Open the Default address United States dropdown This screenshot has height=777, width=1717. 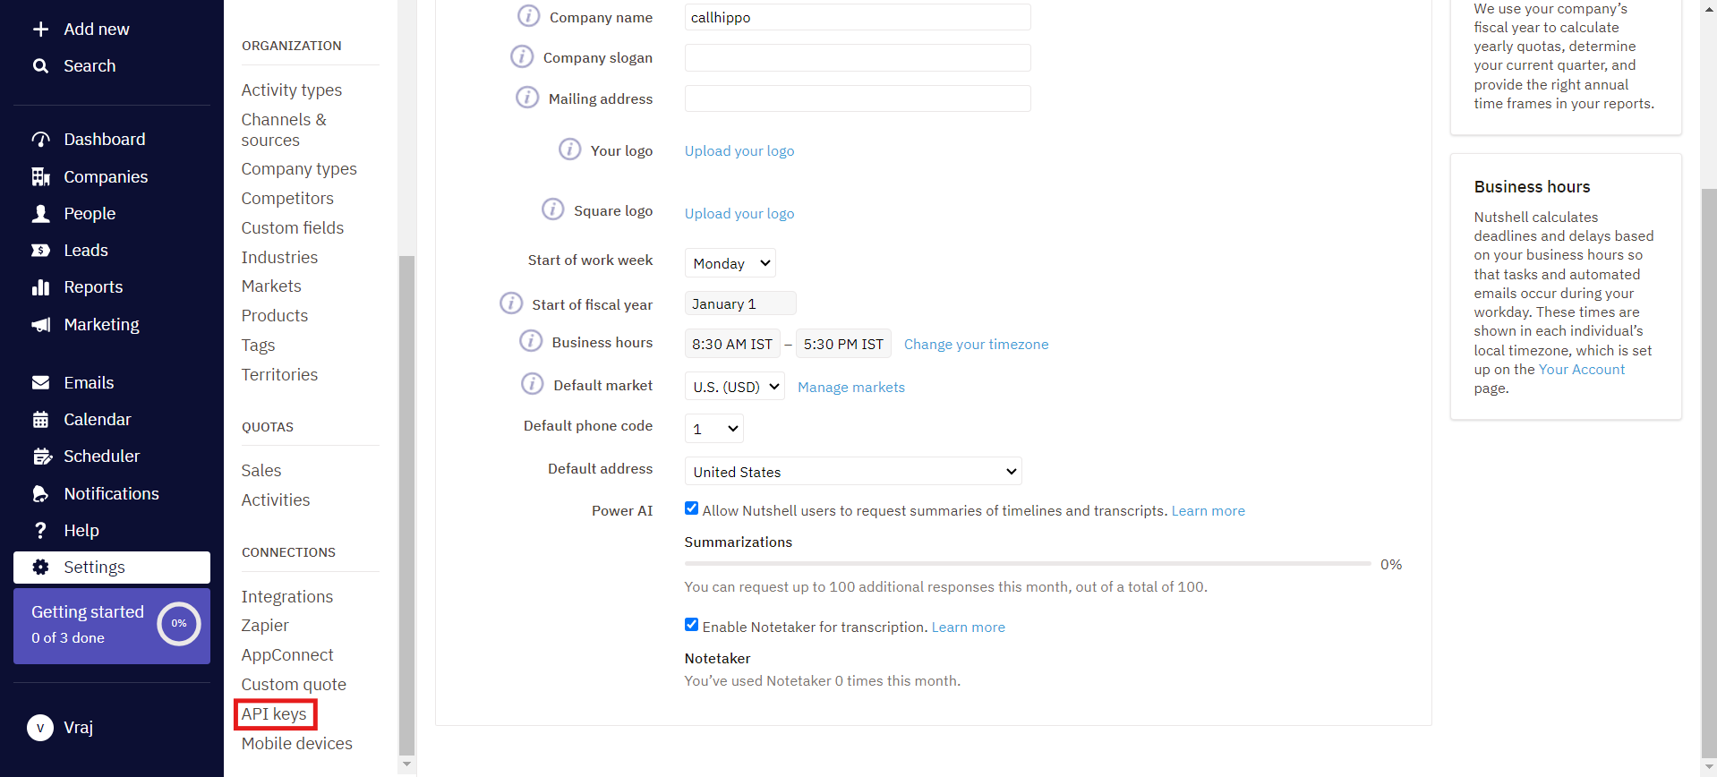pos(853,472)
